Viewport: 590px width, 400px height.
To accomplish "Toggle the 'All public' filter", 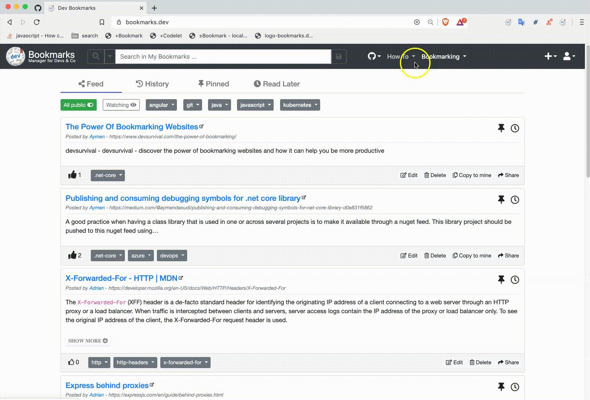I will tap(78, 105).
